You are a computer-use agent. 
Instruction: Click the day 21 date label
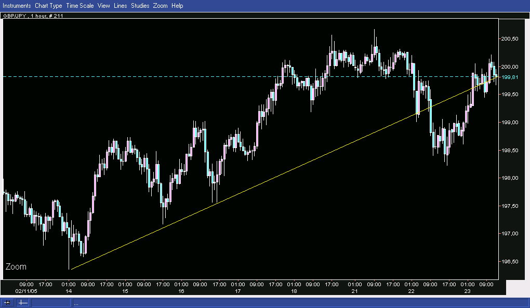click(x=354, y=291)
